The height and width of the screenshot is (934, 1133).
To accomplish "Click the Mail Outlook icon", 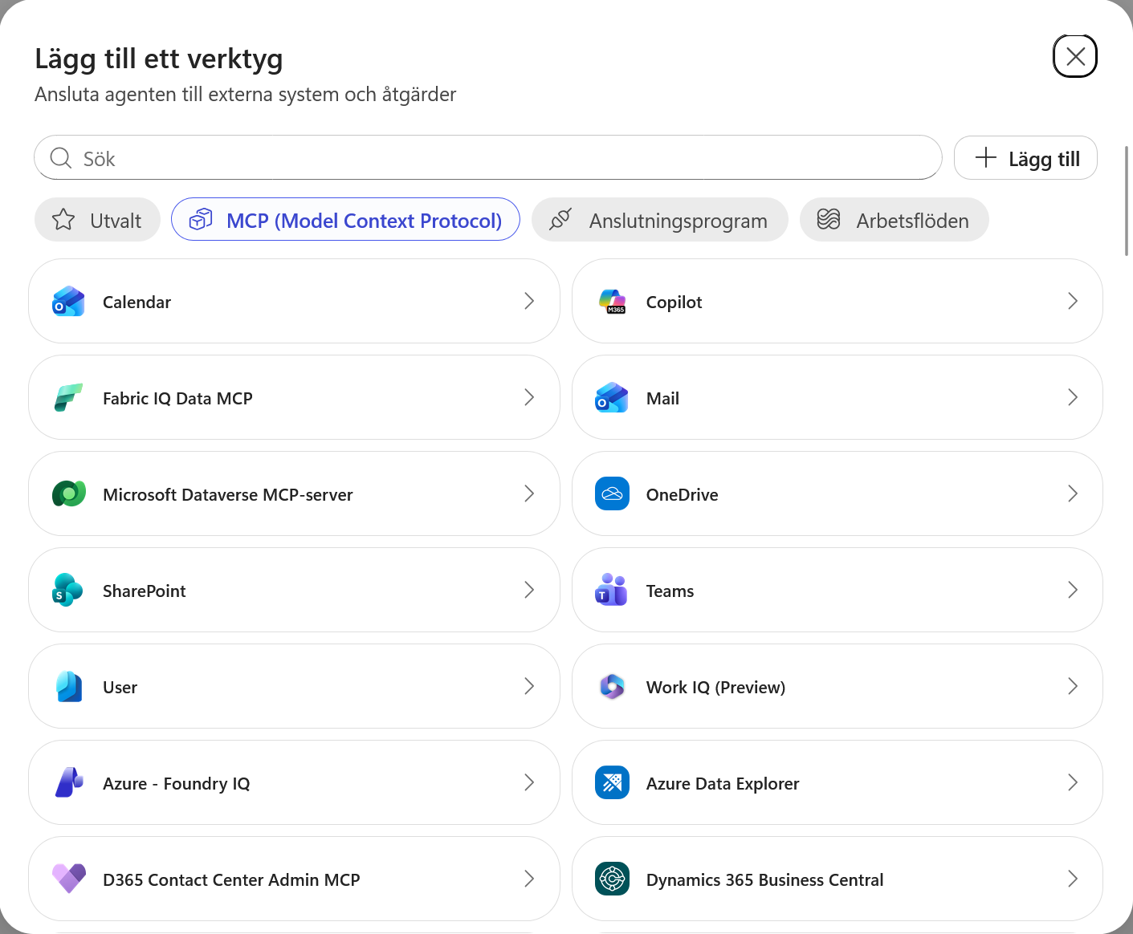I will pyautogui.click(x=612, y=398).
